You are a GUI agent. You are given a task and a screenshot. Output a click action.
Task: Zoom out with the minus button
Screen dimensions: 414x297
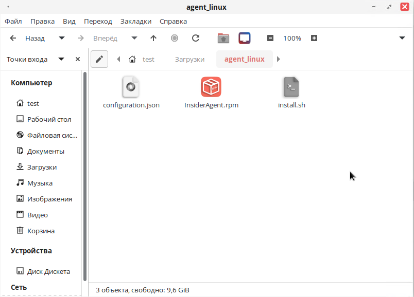tap(270, 38)
